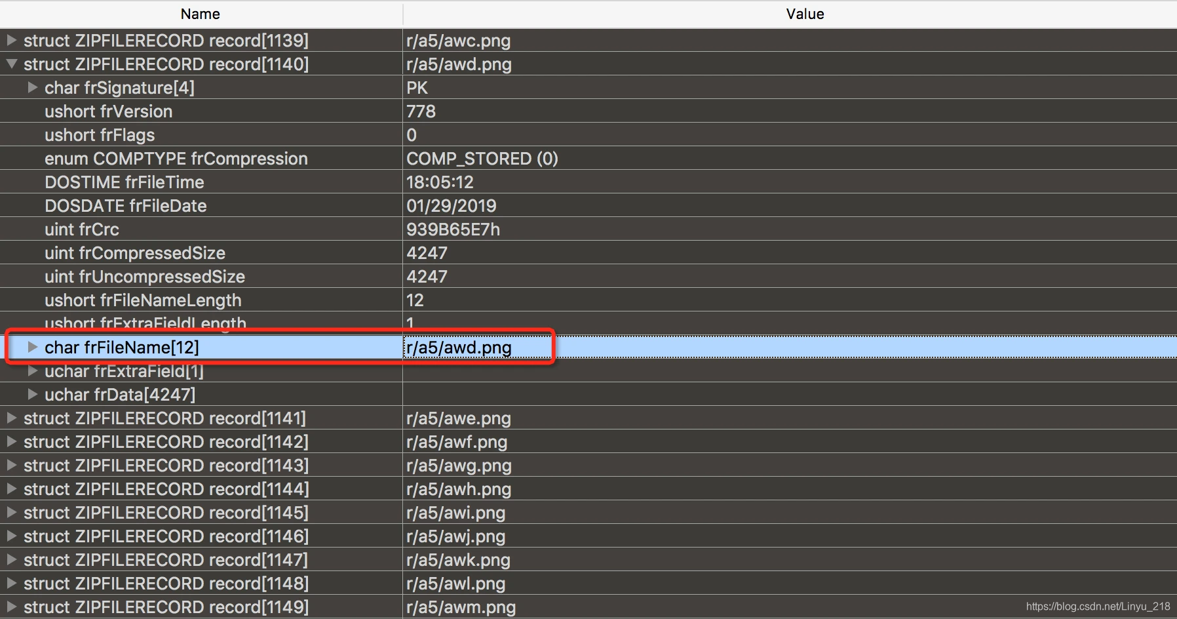Expand struct ZIPFILERECORD record[1149]
The width and height of the screenshot is (1177, 619).
tap(11, 607)
